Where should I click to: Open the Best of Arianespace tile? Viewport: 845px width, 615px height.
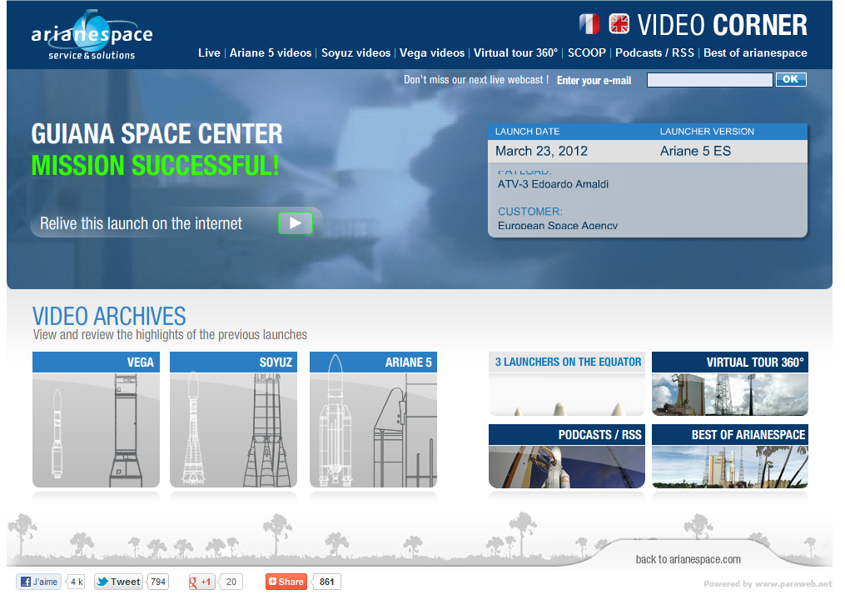pos(730,457)
